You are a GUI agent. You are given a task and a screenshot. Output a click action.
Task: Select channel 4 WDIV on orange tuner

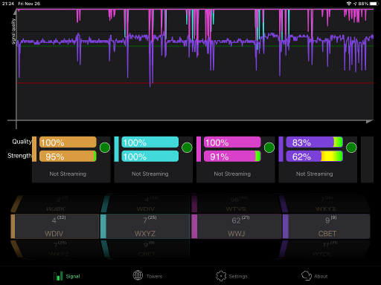[55, 226]
